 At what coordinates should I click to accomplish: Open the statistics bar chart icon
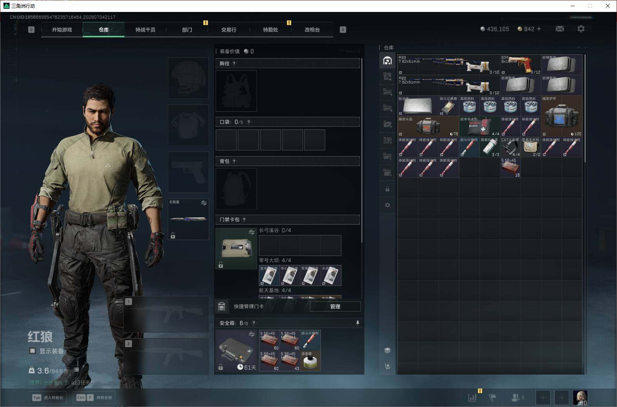pyautogui.click(x=472, y=397)
